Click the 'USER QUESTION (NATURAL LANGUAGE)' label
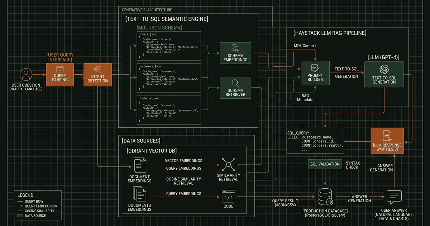This screenshot has height=226, width=430. (26, 87)
